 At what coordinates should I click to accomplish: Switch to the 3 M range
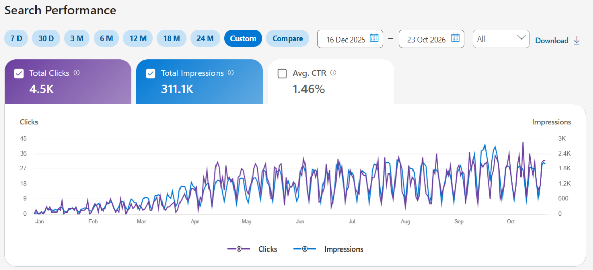coord(77,38)
